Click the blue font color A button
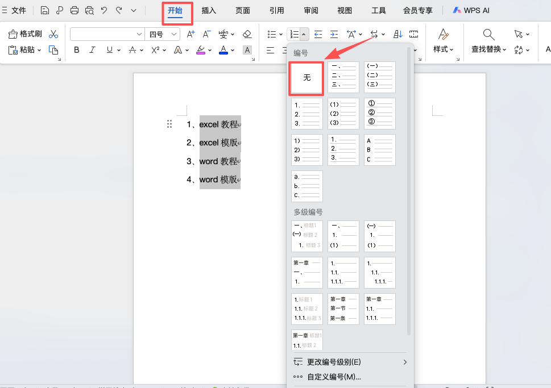Image resolution: width=551 pixels, height=388 pixels. [223, 50]
